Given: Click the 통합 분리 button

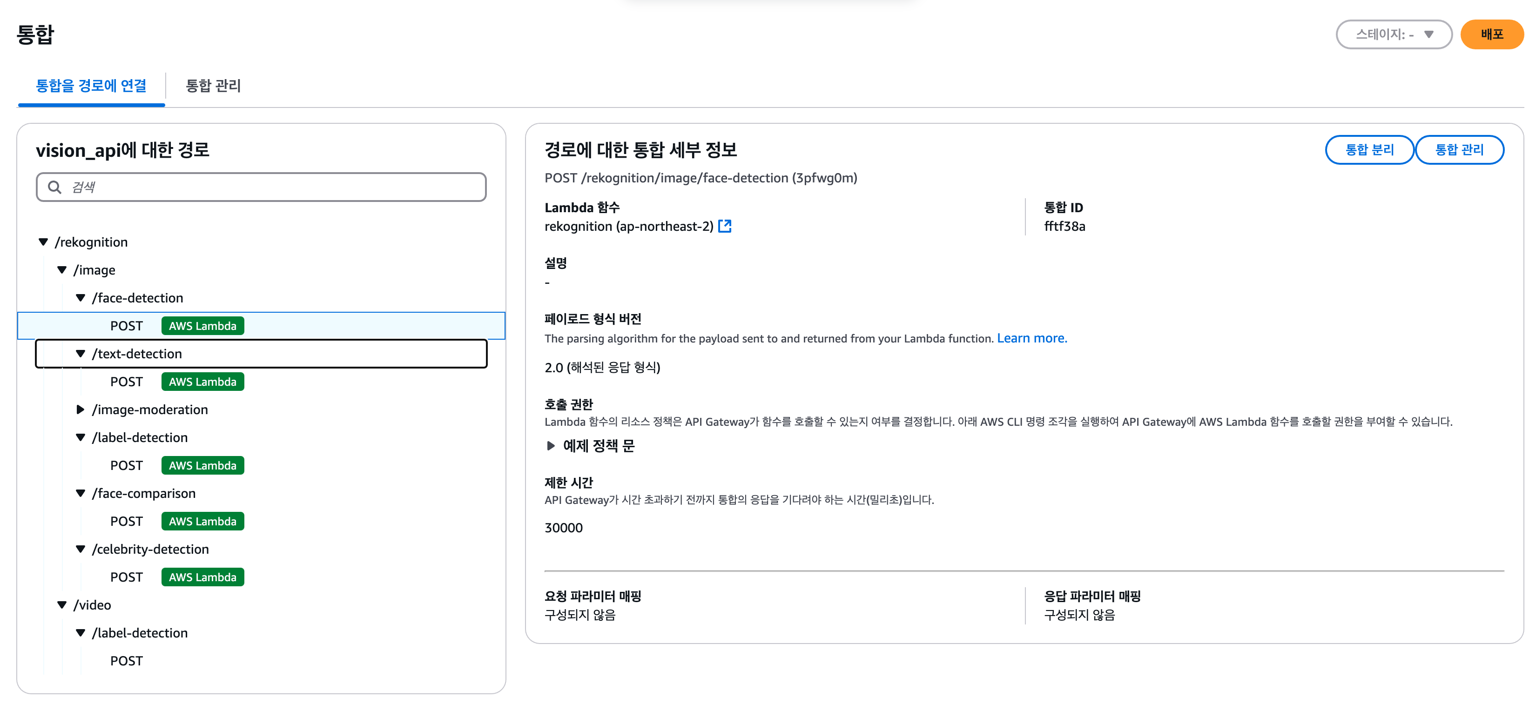Looking at the screenshot, I should 1369,149.
